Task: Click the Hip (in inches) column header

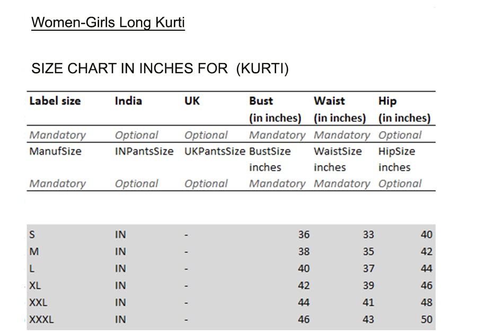Action: pos(404,109)
